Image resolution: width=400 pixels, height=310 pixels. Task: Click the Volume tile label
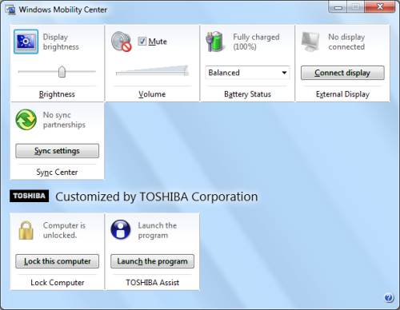click(x=152, y=94)
